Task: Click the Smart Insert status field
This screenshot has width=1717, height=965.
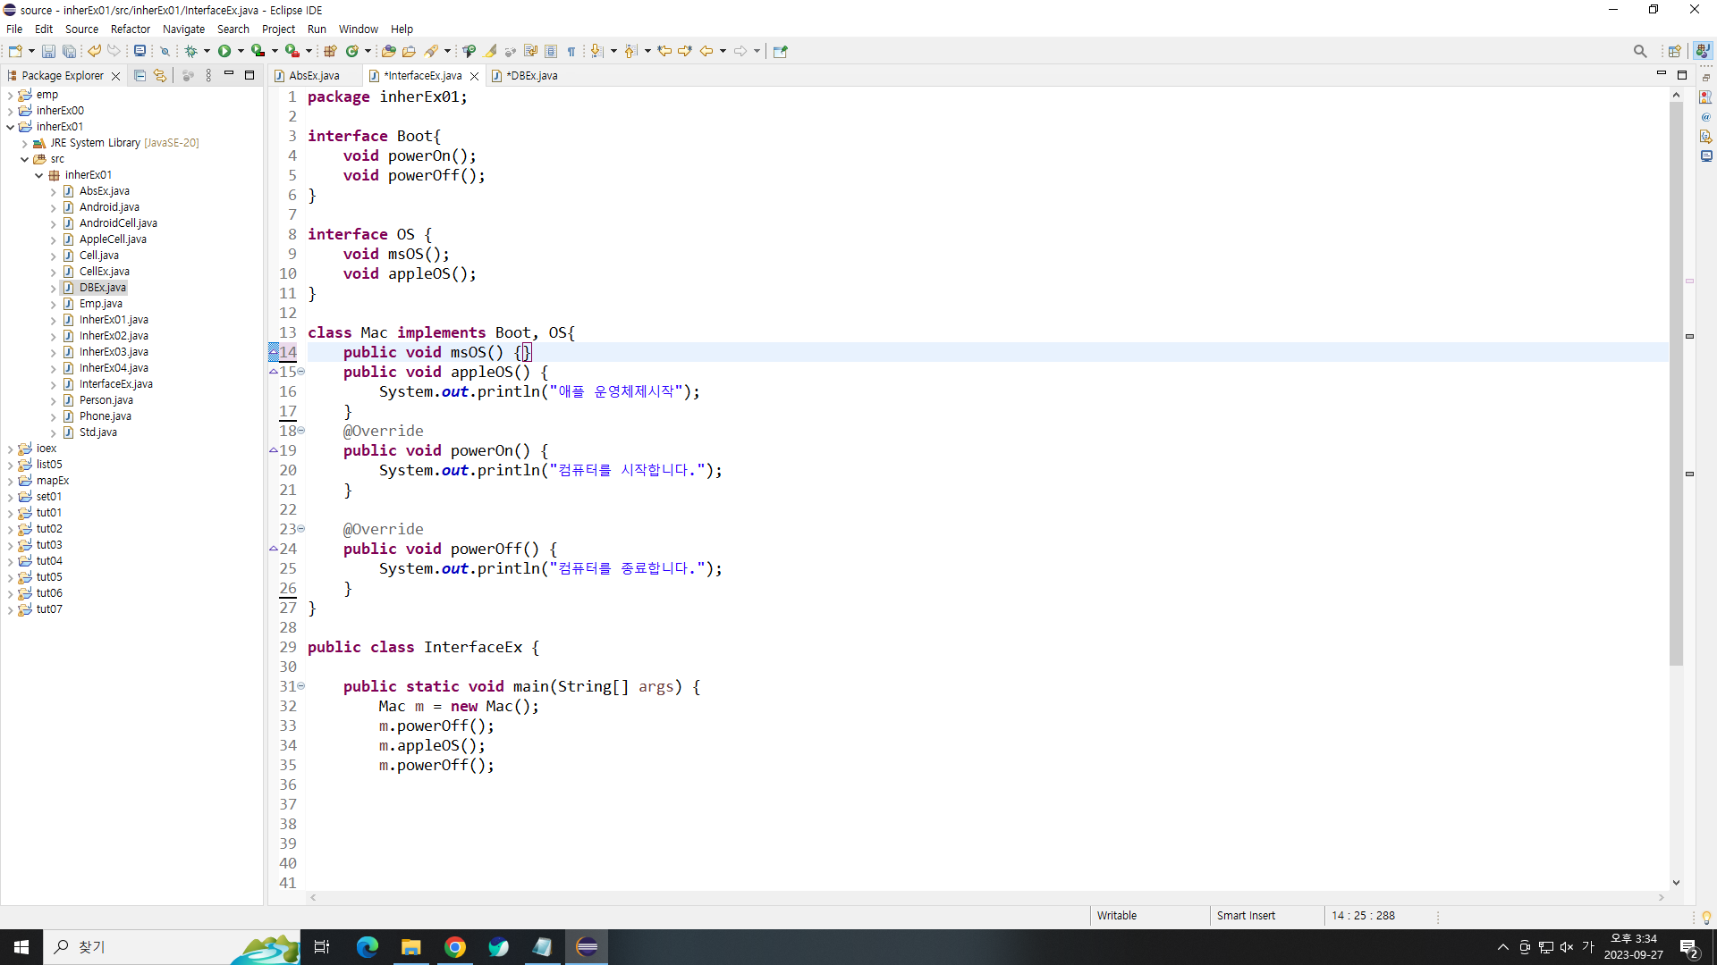Action: tap(1245, 916)
